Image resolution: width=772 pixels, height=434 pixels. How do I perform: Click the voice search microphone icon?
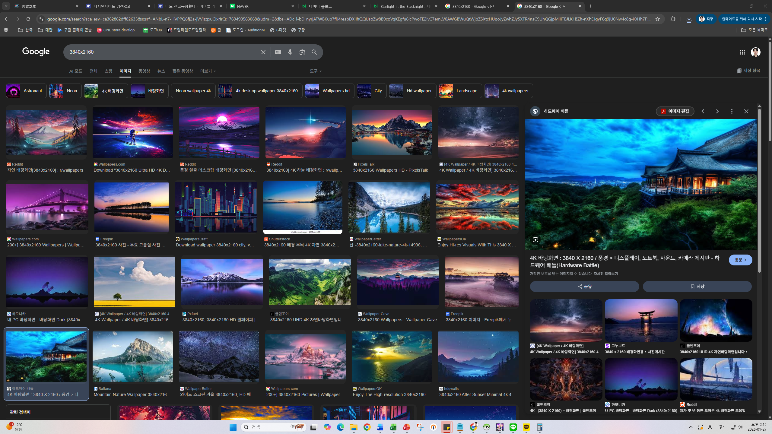(290, 52)
